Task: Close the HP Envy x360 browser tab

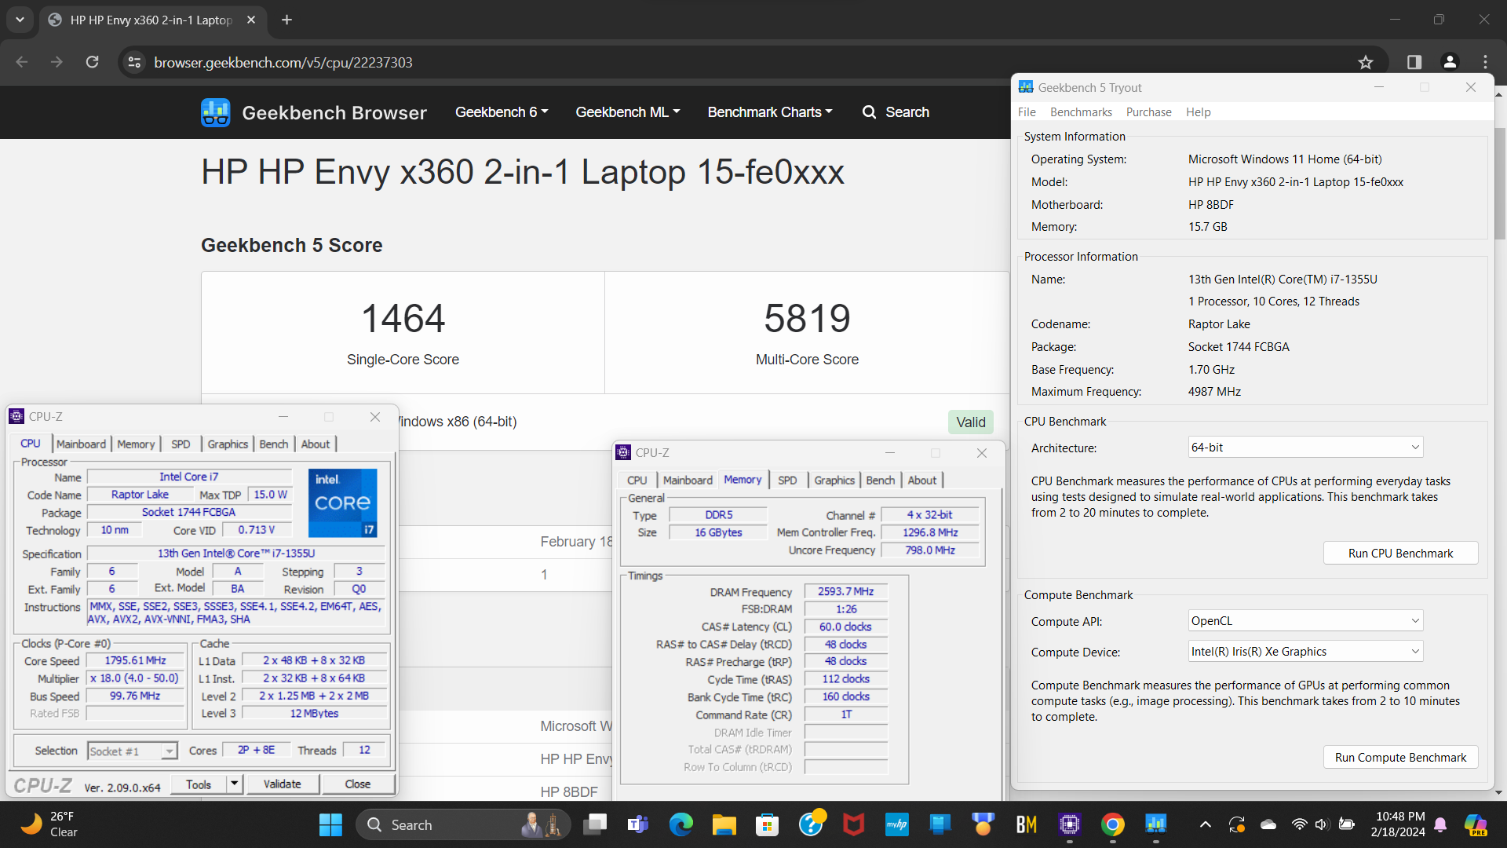Action: click(251, 20)
